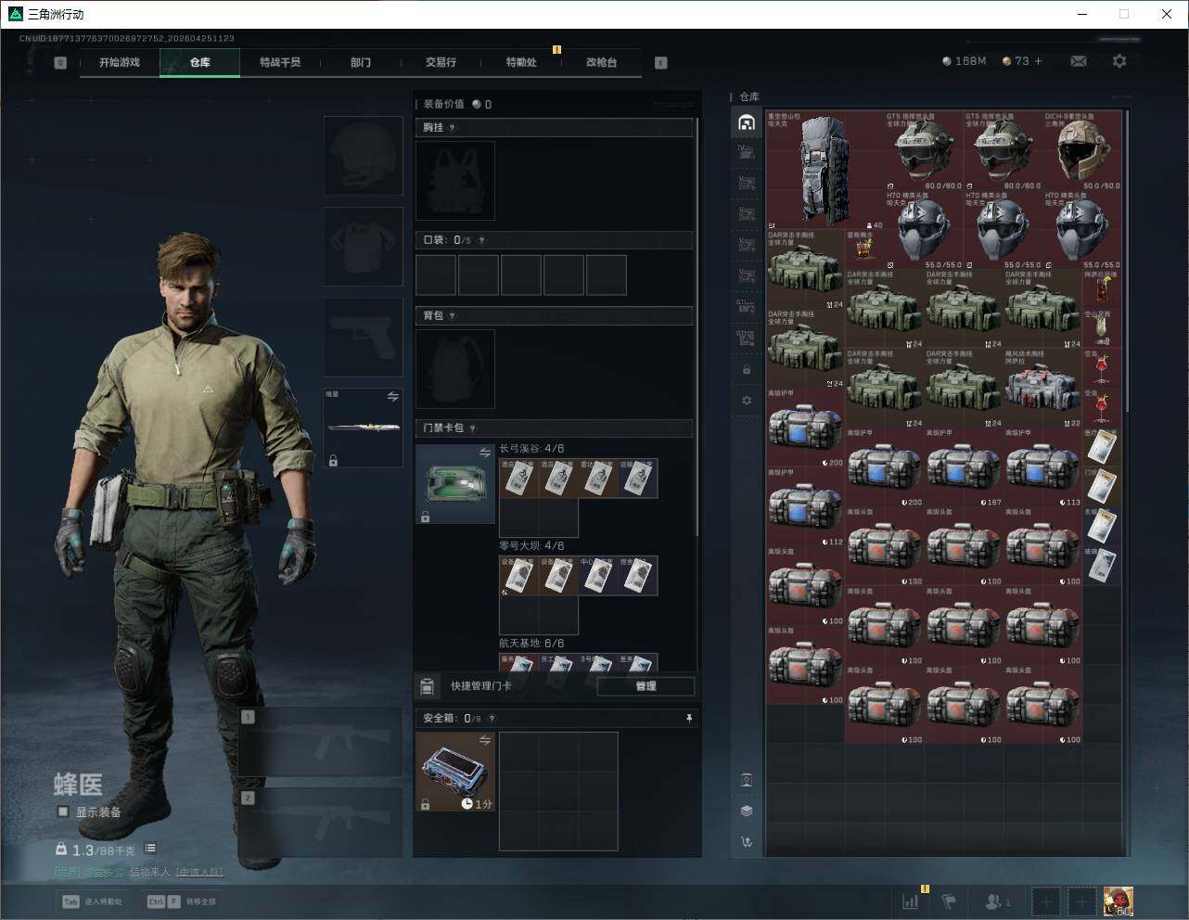This screenshot has width=1189, height=920.
Task: Open locked storage box slot icon
Action: (747, 370)
